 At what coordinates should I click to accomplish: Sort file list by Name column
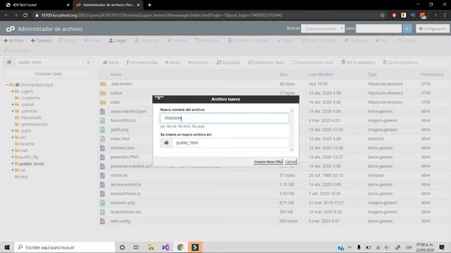(x=116, y=74)
